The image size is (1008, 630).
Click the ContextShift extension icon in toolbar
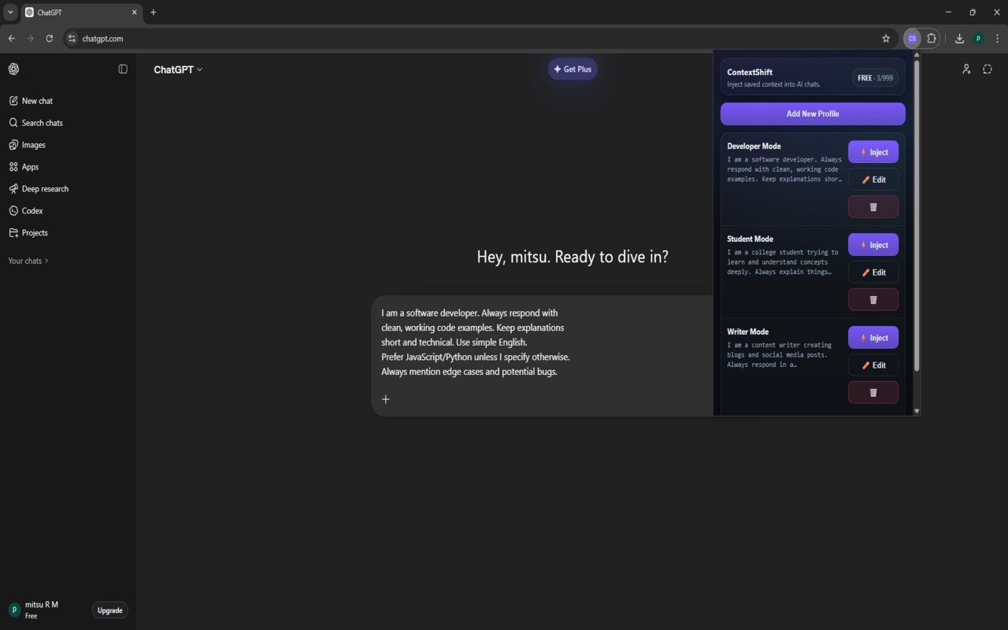click(x=912, y=38)
